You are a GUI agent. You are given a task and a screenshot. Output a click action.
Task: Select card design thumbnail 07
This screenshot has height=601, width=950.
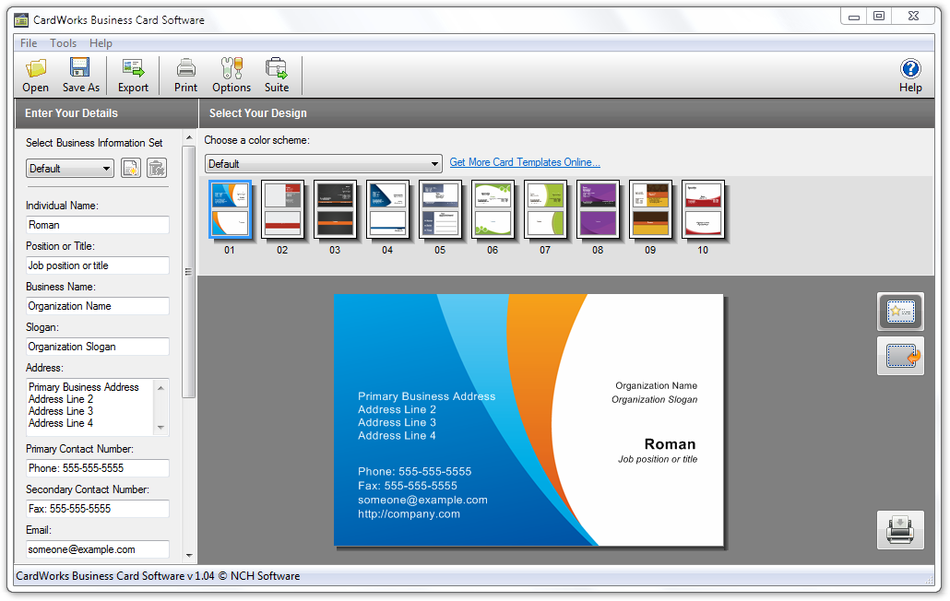coord(545,209)
